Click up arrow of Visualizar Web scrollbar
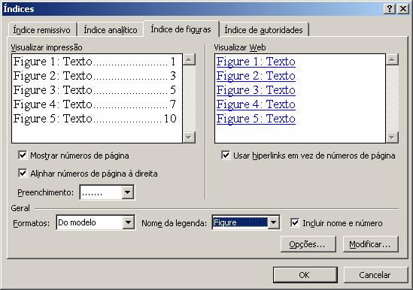This screenshot has width=413, height=290. point(392,59)
